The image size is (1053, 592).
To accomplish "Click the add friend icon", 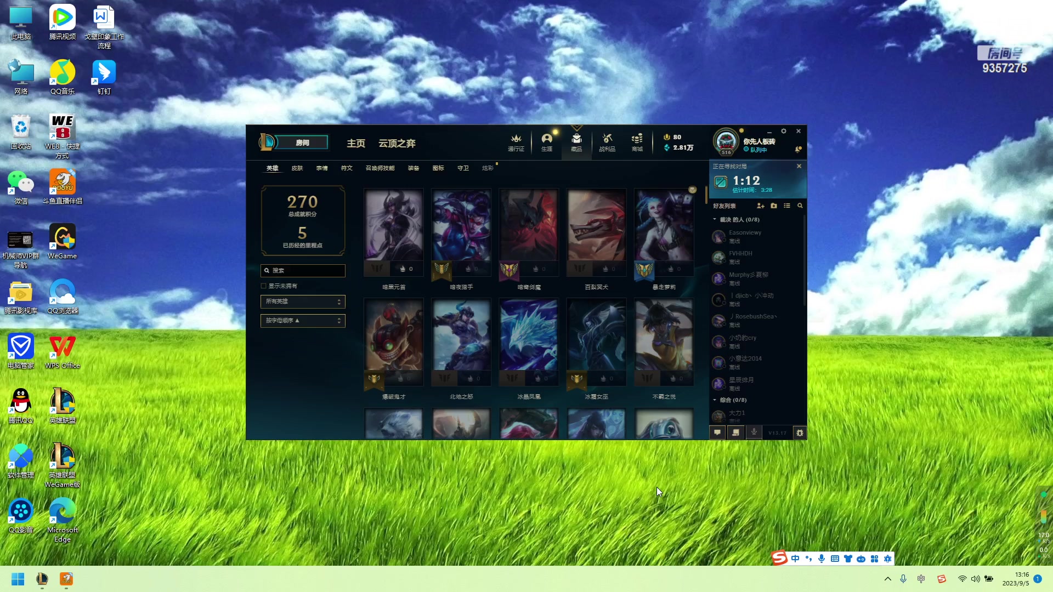I will (760, 206).
